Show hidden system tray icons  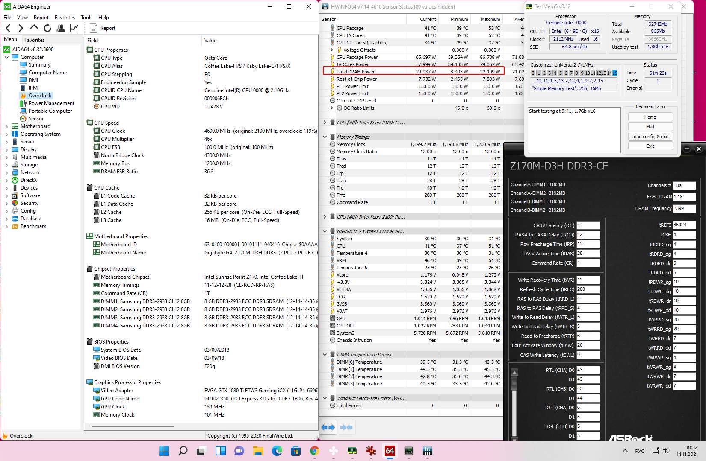pos(625,451)
